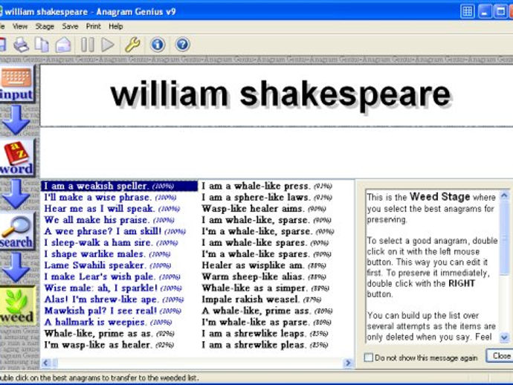Open the Save menu
513x385 pixels.
coord(70,27)
